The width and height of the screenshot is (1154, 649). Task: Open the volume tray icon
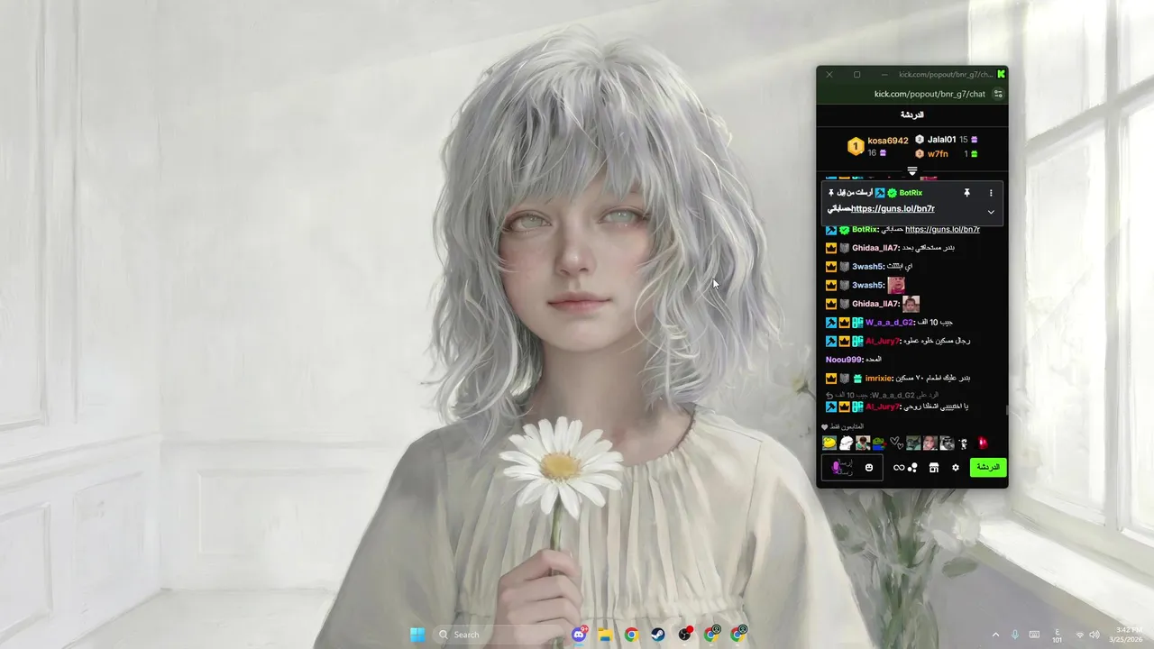pyautogui.click(x=1094, y=635)
